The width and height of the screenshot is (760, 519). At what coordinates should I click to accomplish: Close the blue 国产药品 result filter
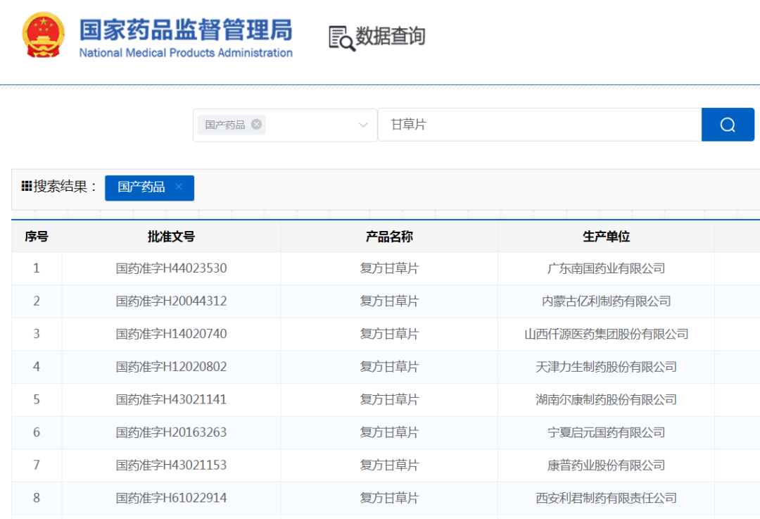point(179,187)
